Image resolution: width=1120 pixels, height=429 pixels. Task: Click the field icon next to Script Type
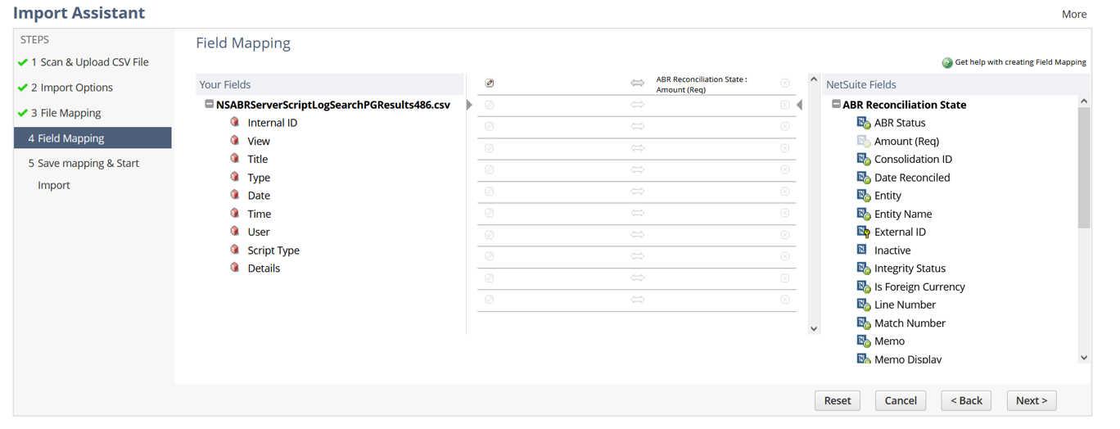coord(235,250)
